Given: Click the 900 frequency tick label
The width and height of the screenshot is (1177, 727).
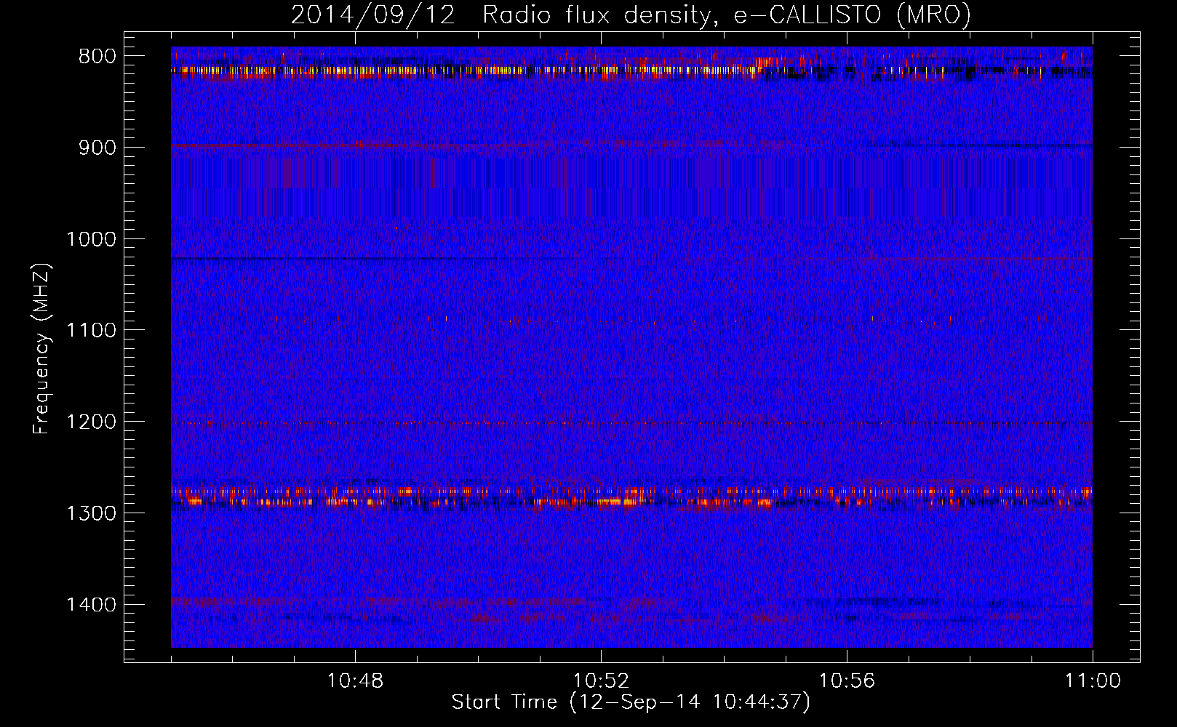Looking at the screenshot, I should click(97, 148).
